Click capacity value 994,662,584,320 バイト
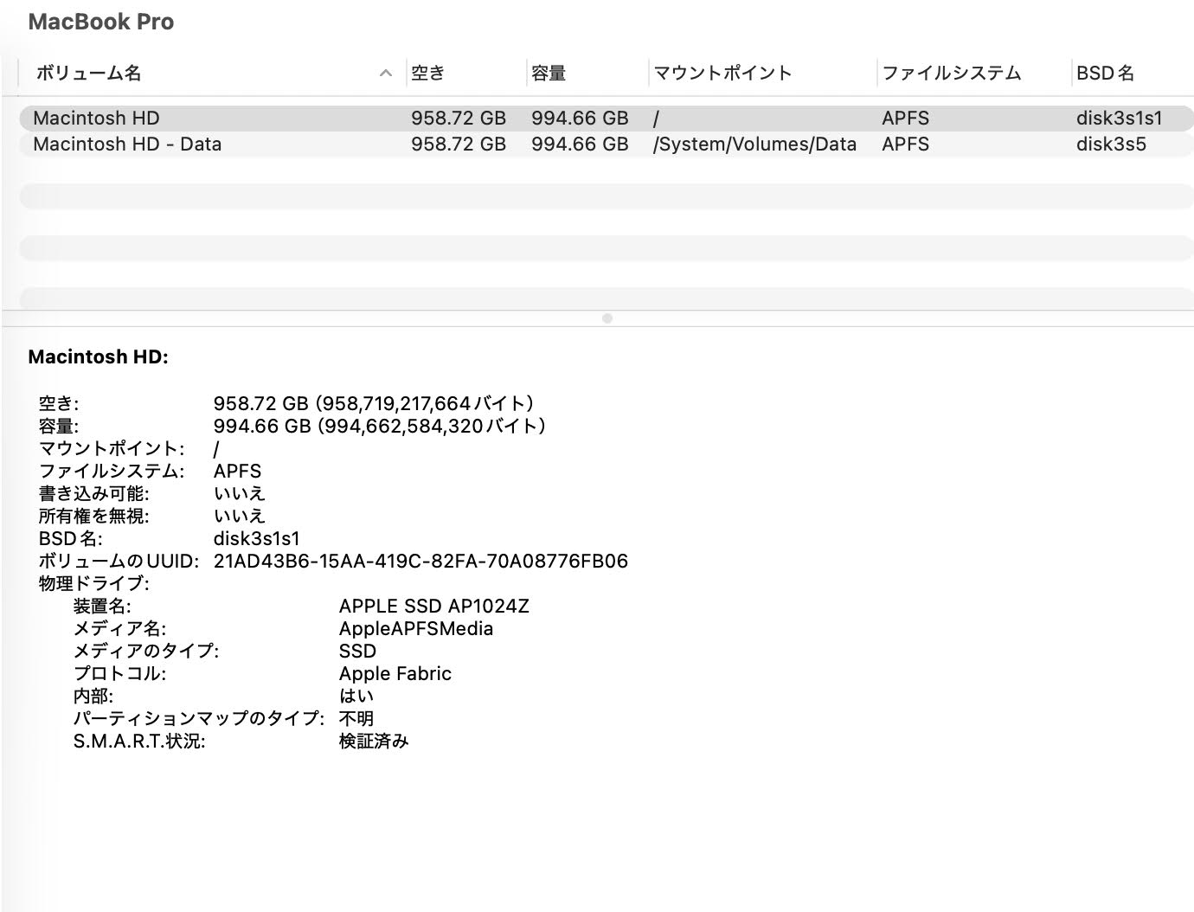 [x=380, y=426]
